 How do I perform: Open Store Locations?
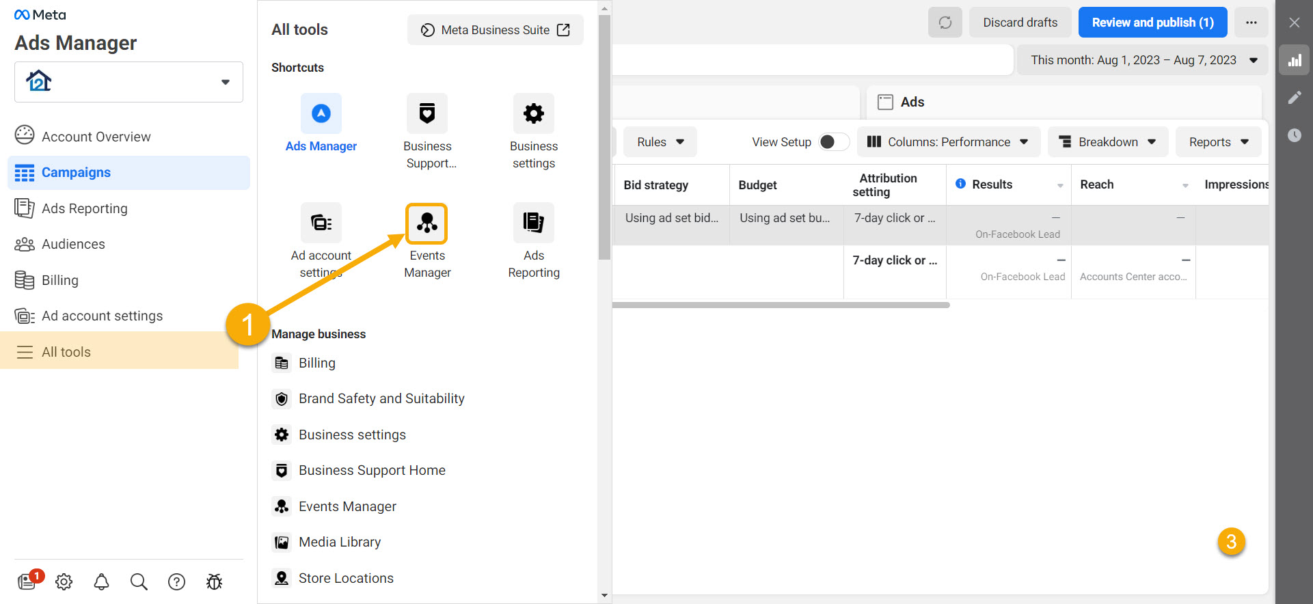click(333, 578)
